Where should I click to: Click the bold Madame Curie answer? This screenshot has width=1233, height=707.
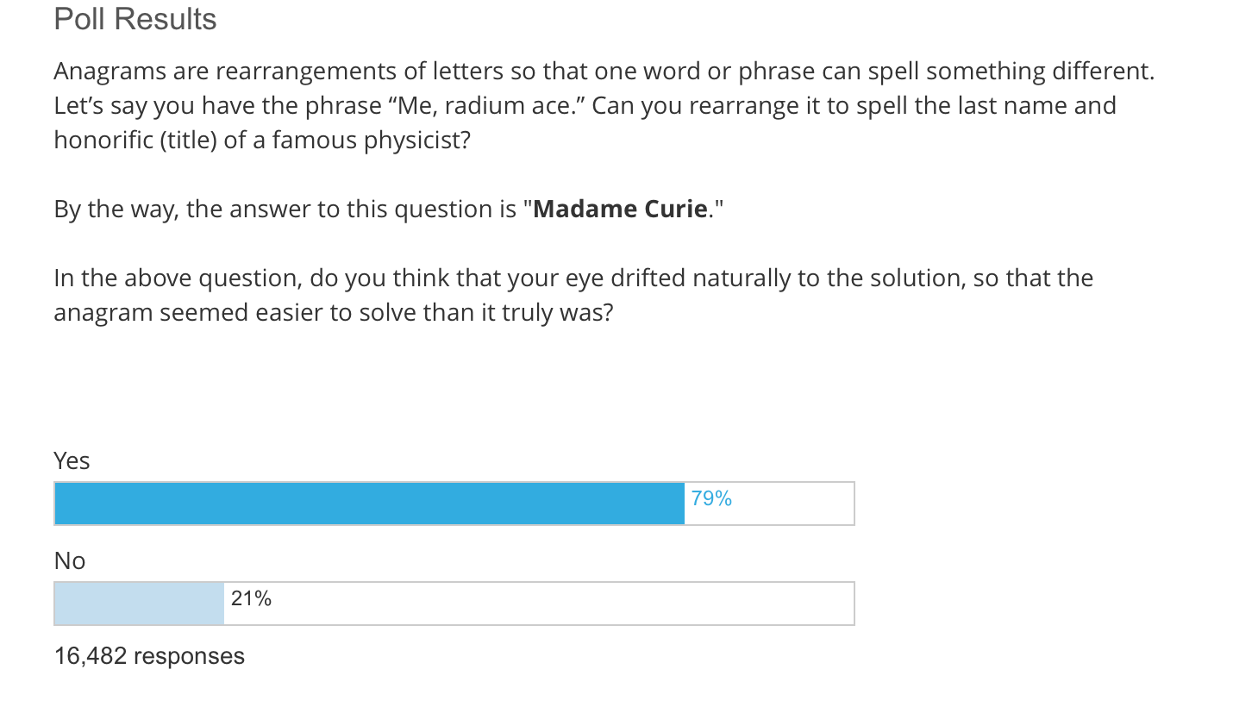tap(621, 209)
